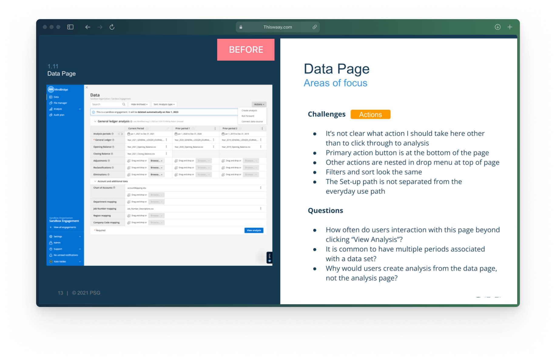Collapse the General ledger analysis section
The image size is (556, 360).
[x=95, y=121]
